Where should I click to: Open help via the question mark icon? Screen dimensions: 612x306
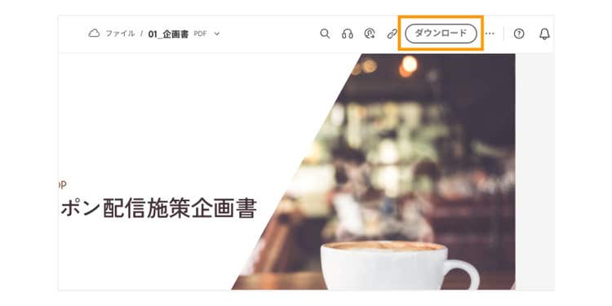point(519,33)
